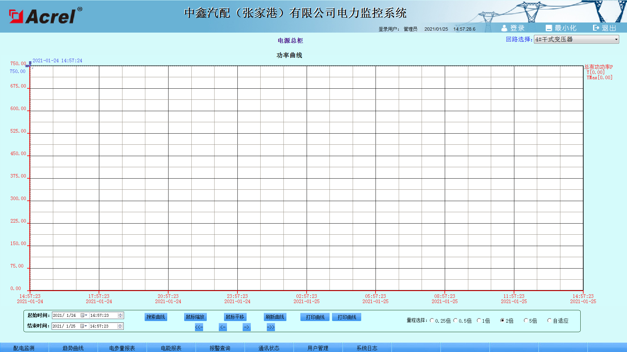Image resolution: width=627 pixels, height=352 pixels.
Task: Open 报警查询 tab
Action: point(220,348)
